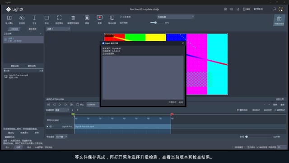The image size is (289, 163).
Task: Click the relocate button under material library
Action: (x=11, y=133)
